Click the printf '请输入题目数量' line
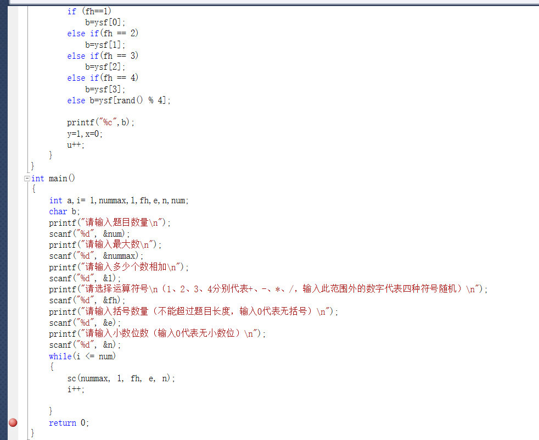The height and width of the screenshot is (440, 539). (110, 222)
